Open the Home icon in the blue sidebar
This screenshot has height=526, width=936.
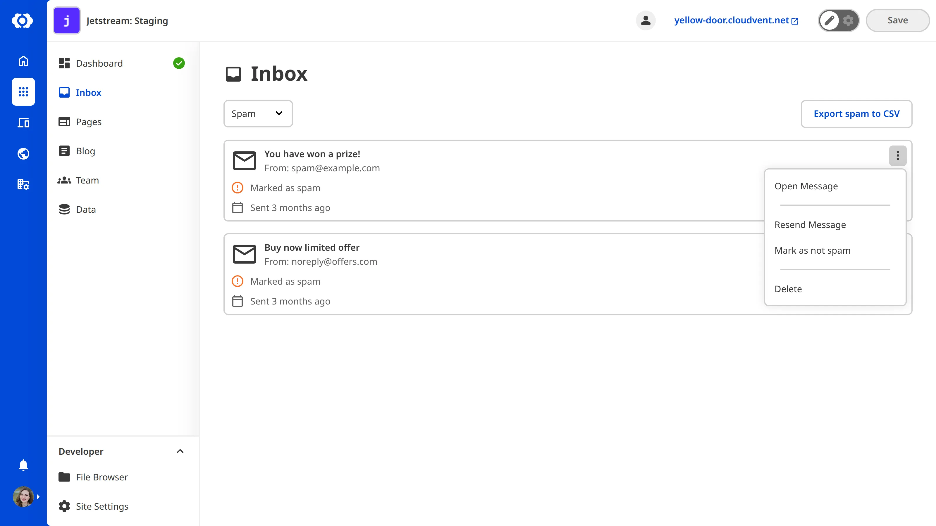click(23, 61)
